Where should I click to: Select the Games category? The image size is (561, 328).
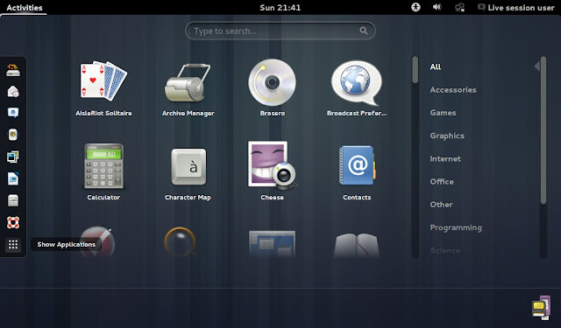(x=443, y=113)
